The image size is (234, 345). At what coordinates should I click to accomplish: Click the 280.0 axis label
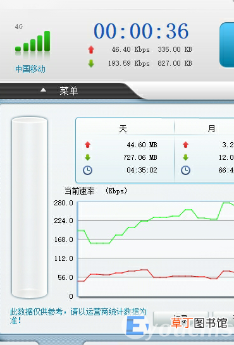[64, 203]
